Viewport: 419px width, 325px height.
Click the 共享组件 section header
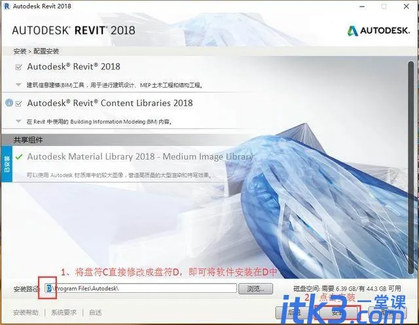28,140
